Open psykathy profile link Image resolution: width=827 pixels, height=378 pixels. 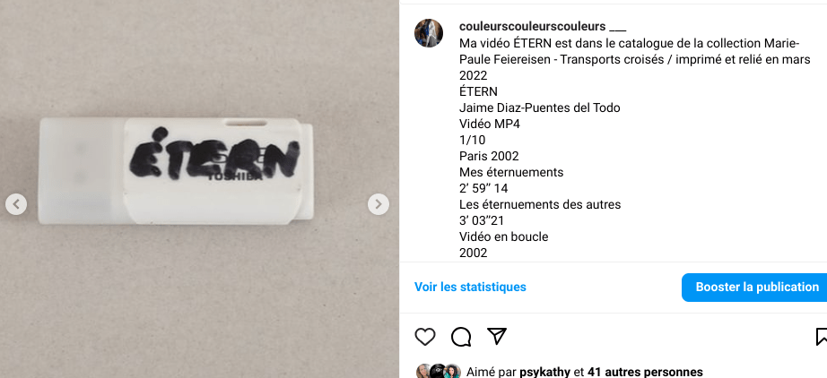544,372
